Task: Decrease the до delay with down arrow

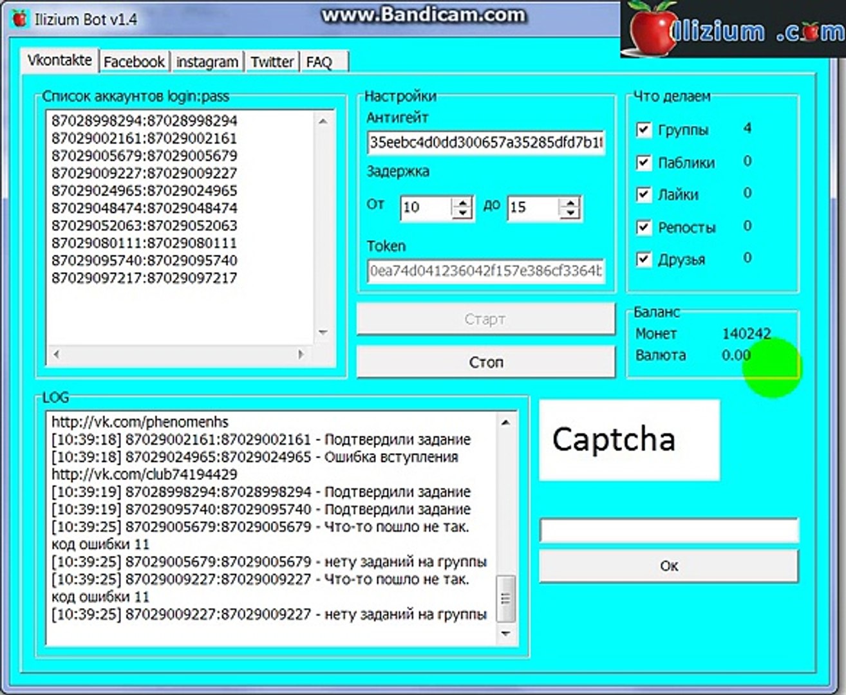Action: click(x=570, y=213)
